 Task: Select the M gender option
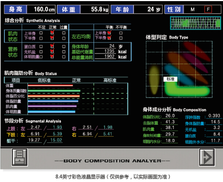point(192,9)
